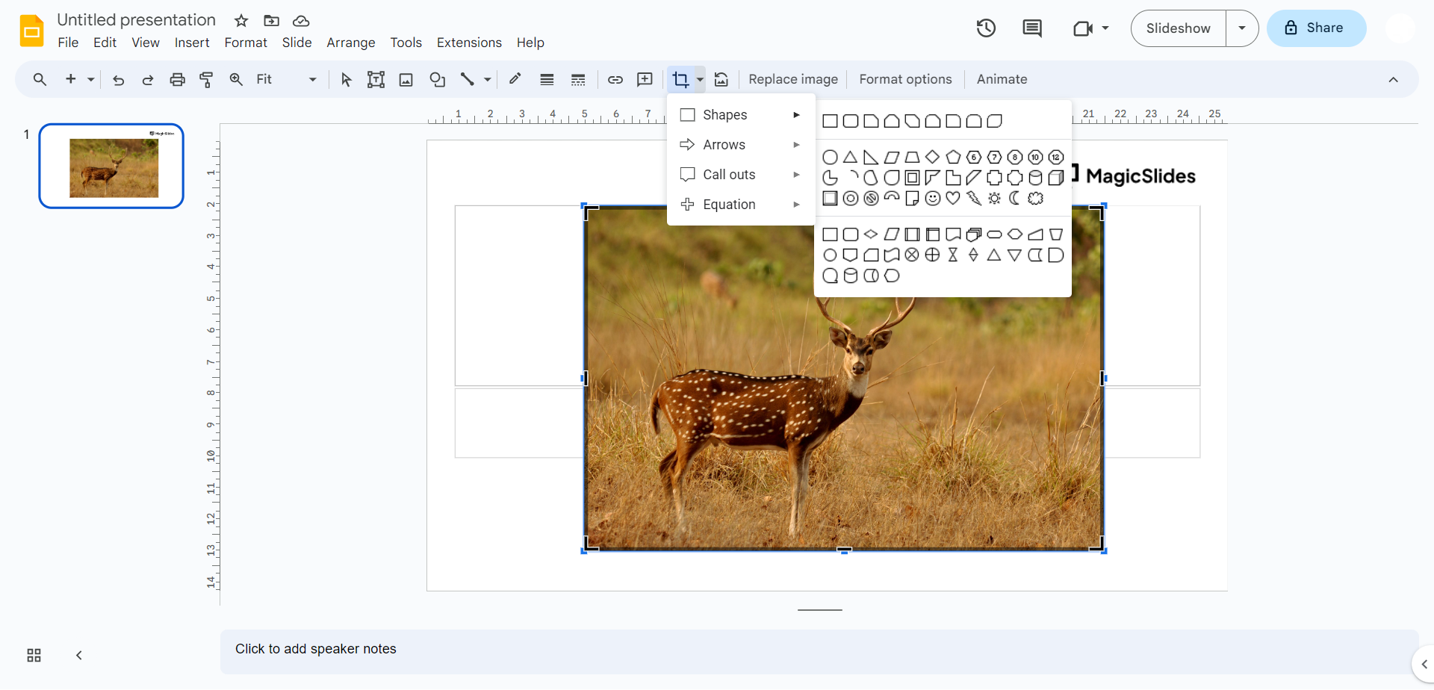Toggle the crop image tool

(x=680, y=80)
